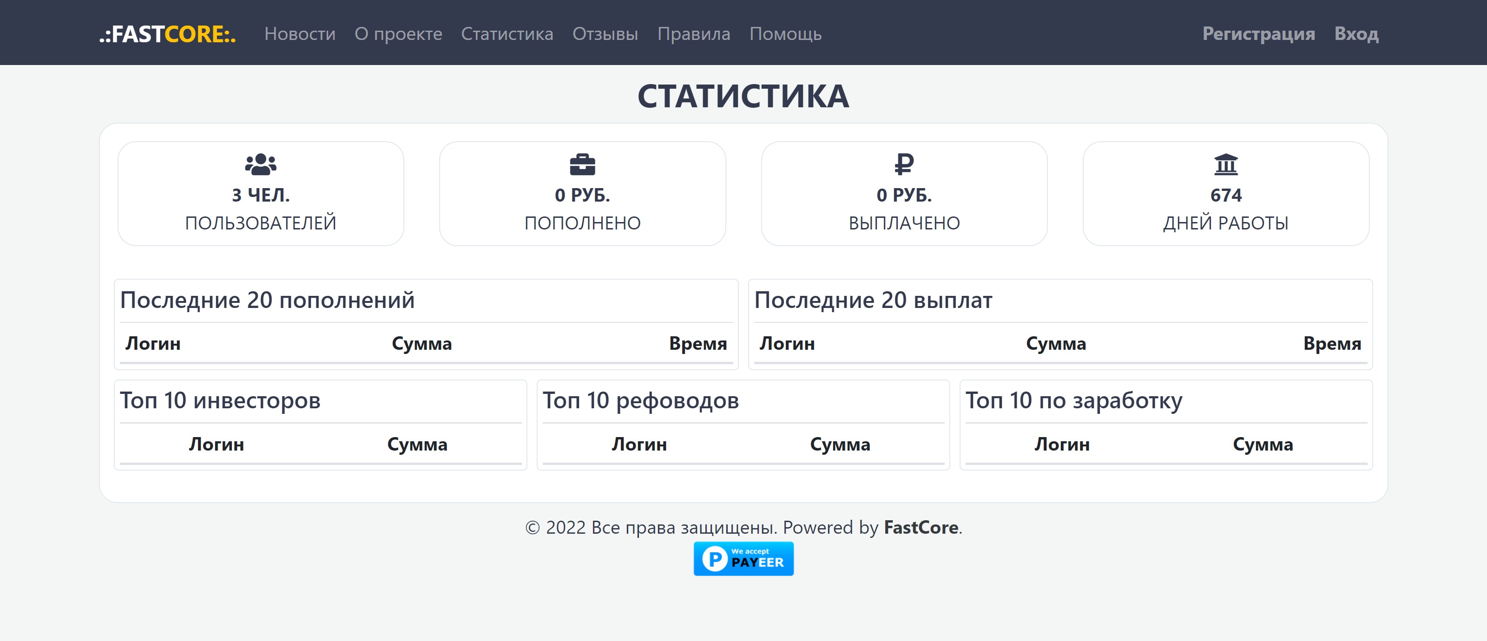This screenshot has height=641, width=1487.
Task: Click the Регистрация link
Action: tap(1258, 34)
